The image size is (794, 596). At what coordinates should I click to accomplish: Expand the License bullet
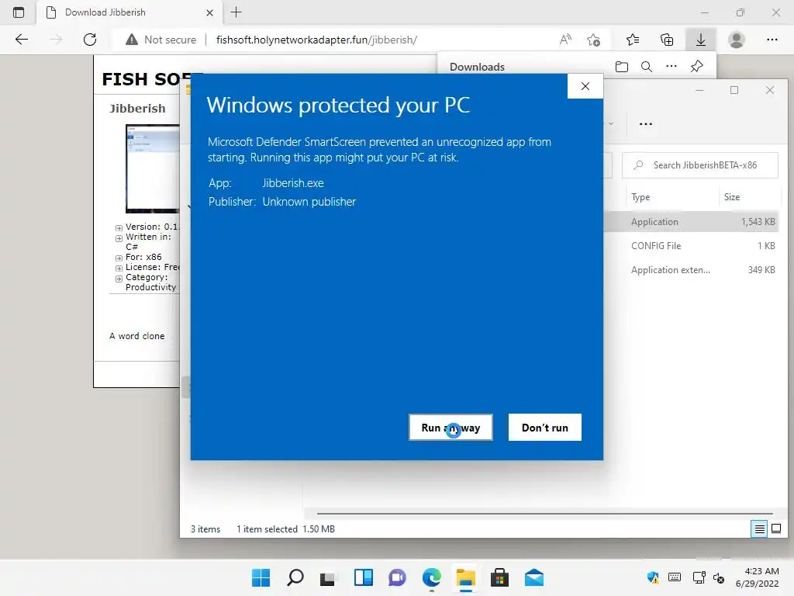click(x=119, y=268)
